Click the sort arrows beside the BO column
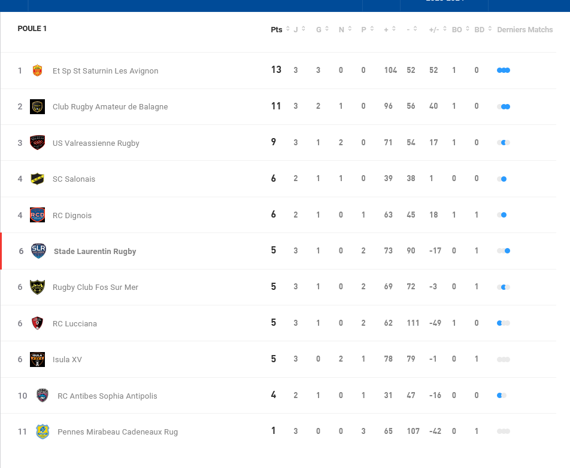The width and height of the screenshot is (570, 468). pos(467,29)
